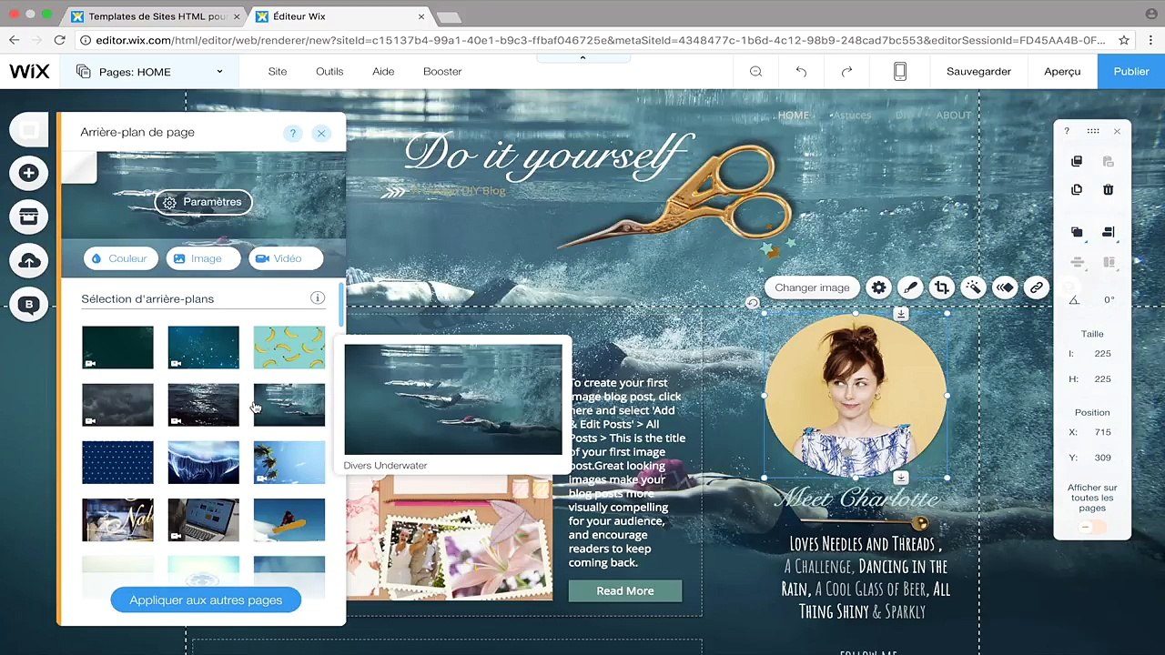Viewport: 1165px width, 655px height.
Task: Click HOME in the site navigation
Action: click(x=793, y=115)
